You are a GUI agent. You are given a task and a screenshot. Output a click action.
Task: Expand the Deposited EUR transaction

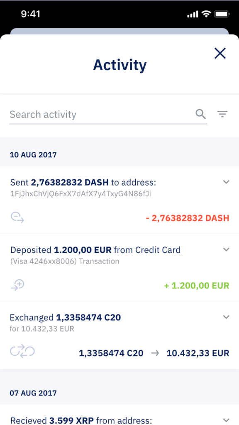coord(226,249)
